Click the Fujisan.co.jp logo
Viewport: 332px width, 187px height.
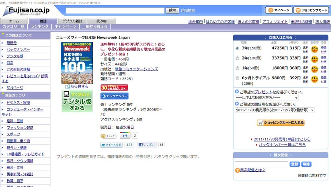(x=26, y=11)
